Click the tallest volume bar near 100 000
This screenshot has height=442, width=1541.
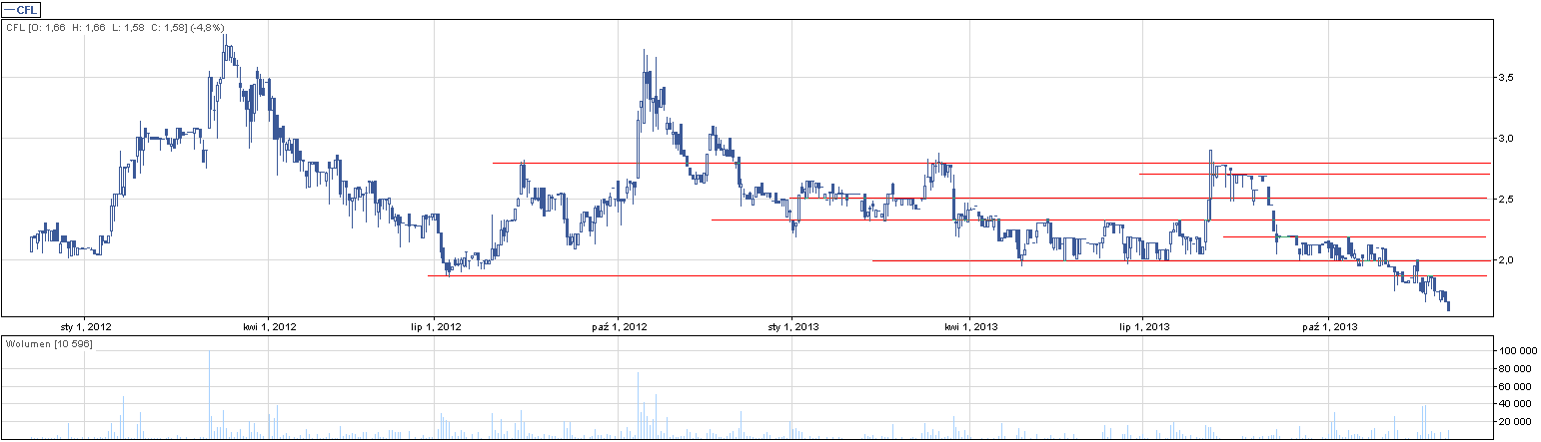point(210,395)
